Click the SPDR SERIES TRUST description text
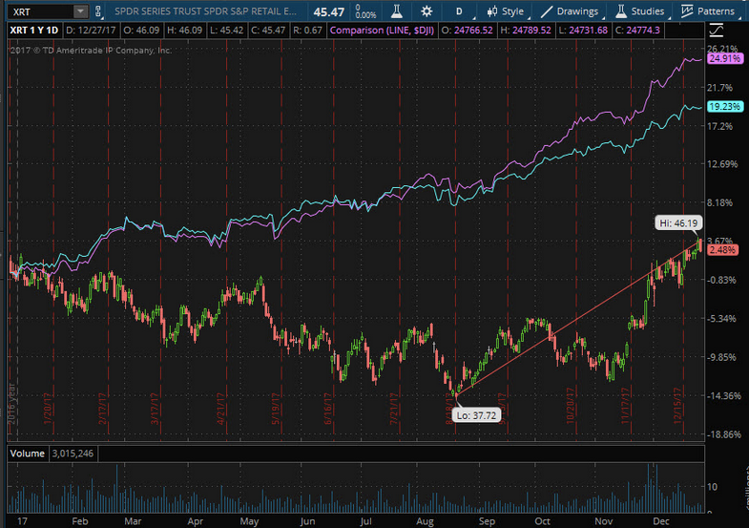 [205, 11]
